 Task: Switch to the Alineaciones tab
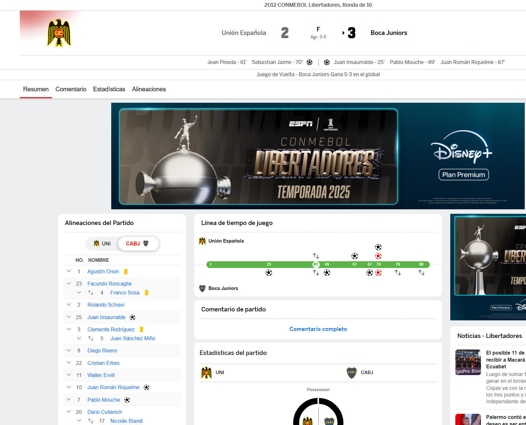click(x=149, y=89)
